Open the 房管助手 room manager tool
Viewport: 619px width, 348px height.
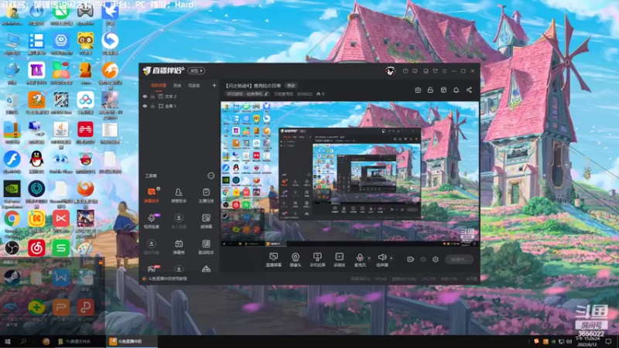(x=179, y=195)
